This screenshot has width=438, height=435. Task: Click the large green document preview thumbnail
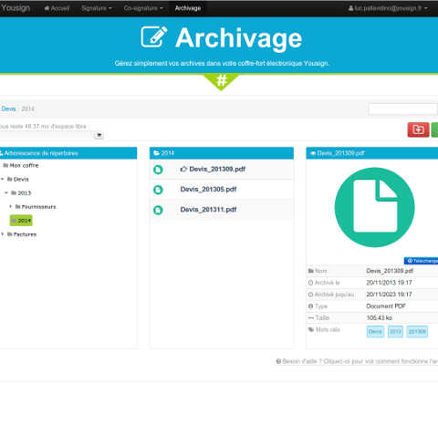point(375,207)
